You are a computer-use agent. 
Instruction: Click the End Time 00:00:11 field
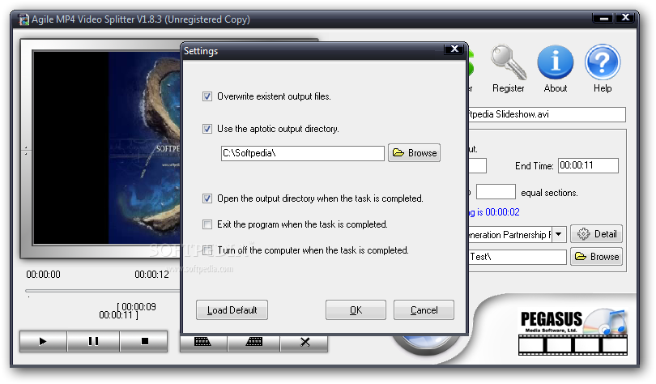[588, 165]
